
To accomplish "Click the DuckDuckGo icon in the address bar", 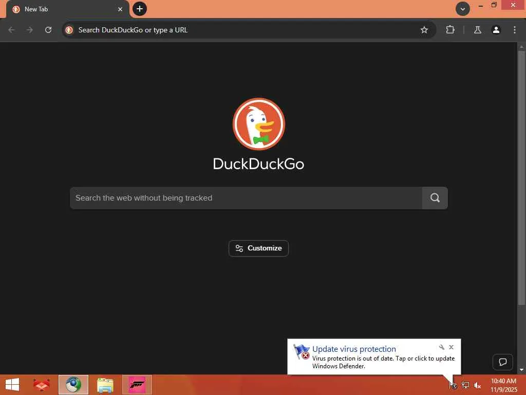I will tap(69, 30).
